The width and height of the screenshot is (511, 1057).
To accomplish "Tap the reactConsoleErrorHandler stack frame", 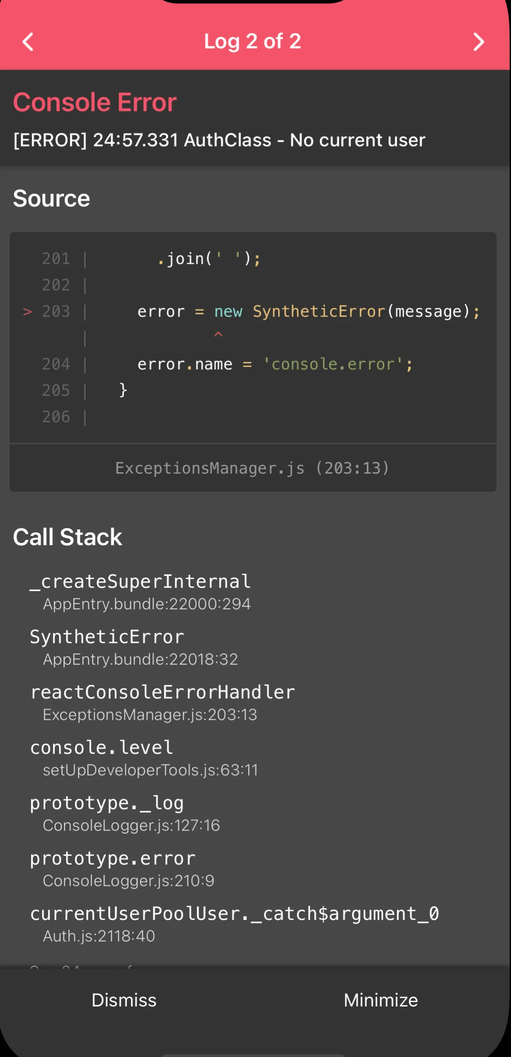I will (x=162, y=702).
